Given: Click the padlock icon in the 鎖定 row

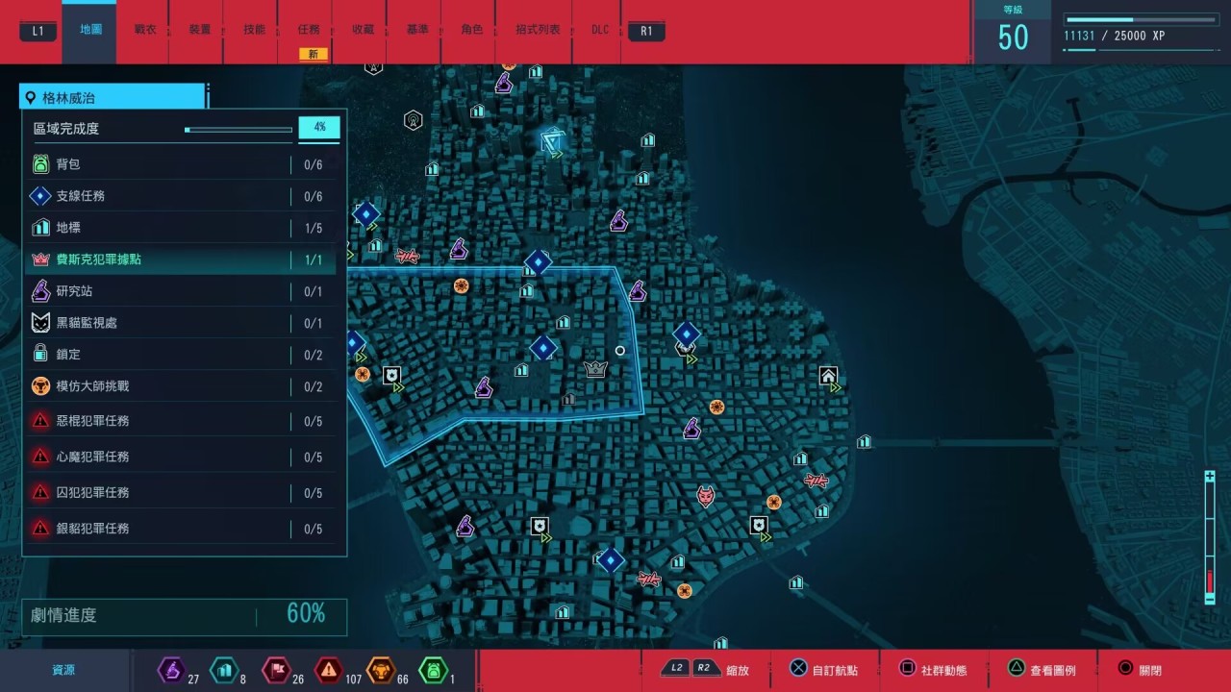Looking at the screenshot, I should coord(40,355).
